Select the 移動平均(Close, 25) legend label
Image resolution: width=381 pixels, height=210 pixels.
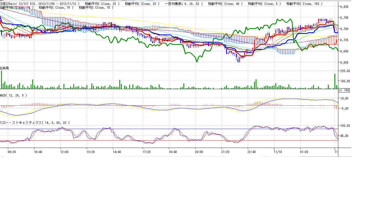[x=102, y=4]
